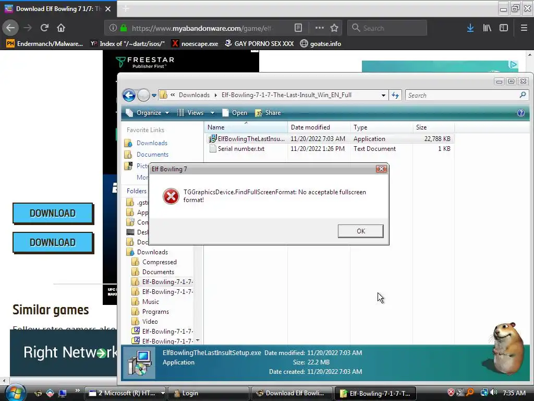Open the page actions three-dot menu
534x401 pixels.
tap(320, 28)
